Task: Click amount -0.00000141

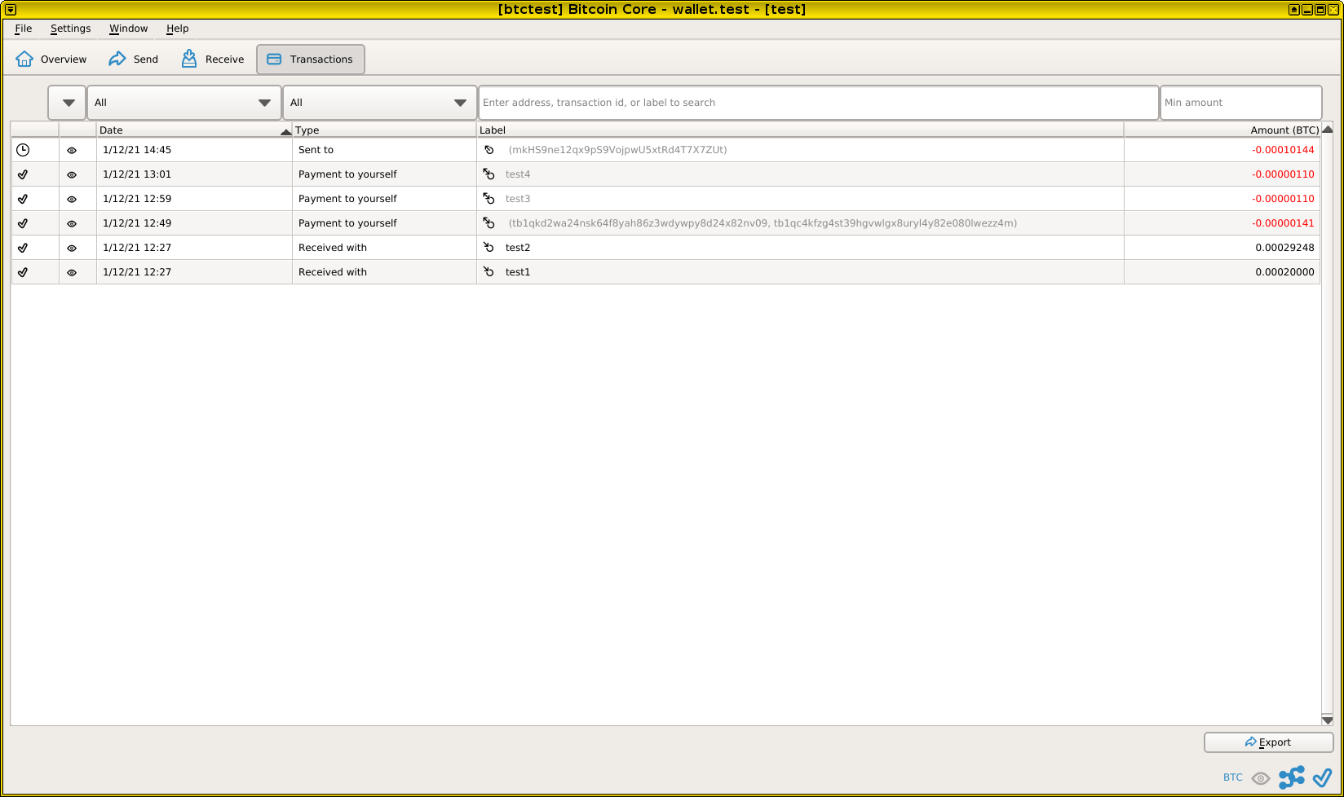Action: tap(1283, 223)
